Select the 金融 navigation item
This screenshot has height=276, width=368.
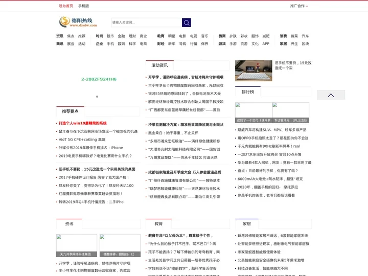[121, 36]
